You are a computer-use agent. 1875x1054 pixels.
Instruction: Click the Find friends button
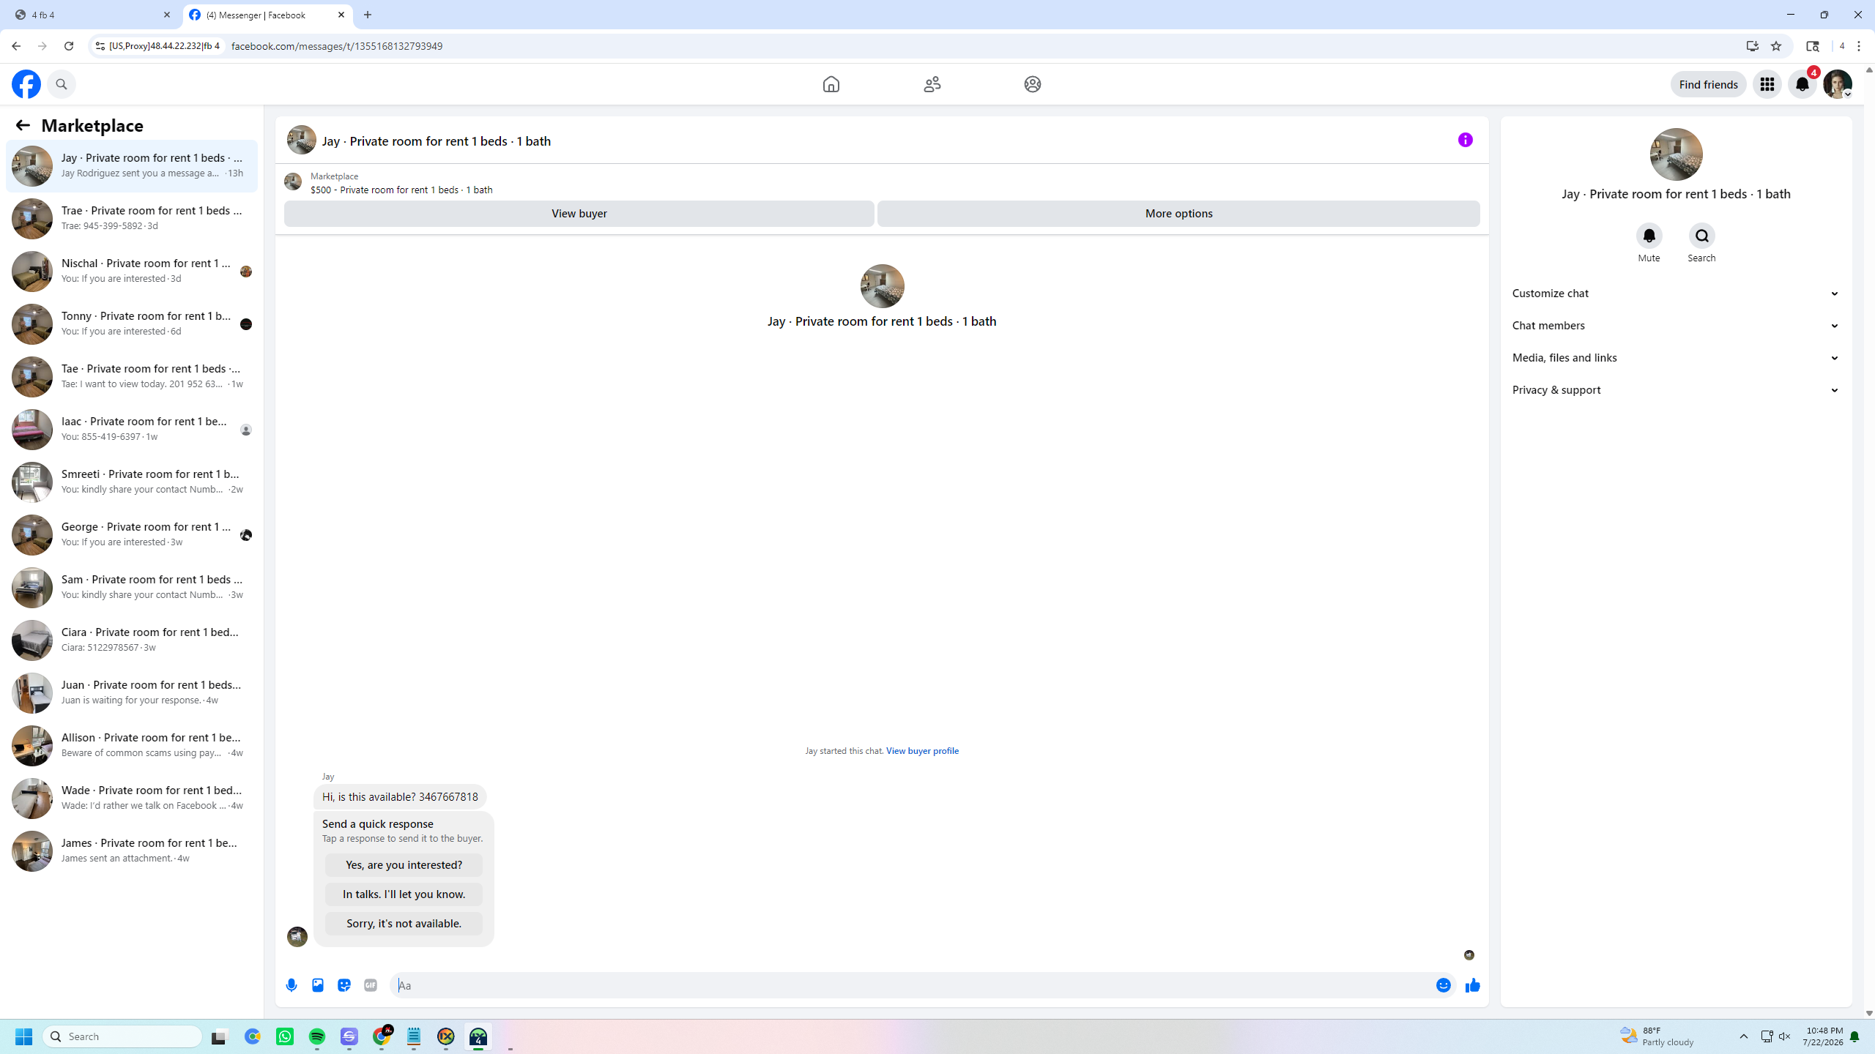click(x=1708, y=84)
